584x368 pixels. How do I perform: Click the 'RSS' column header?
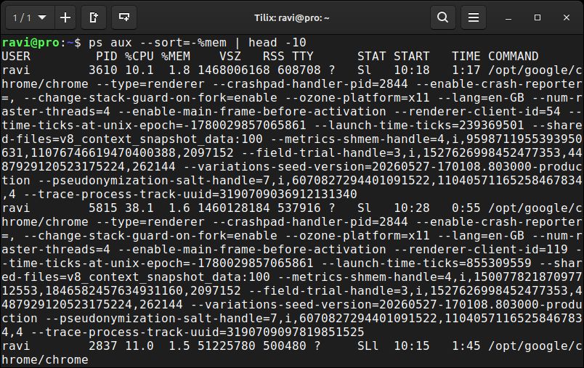274,57
